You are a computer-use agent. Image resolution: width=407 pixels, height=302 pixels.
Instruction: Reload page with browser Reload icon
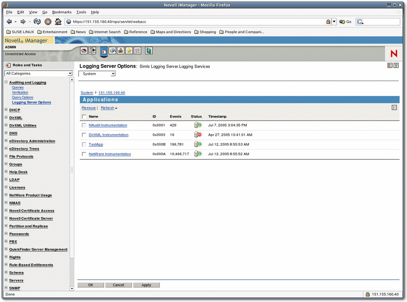pyautogui.click(x=37, y=21)
